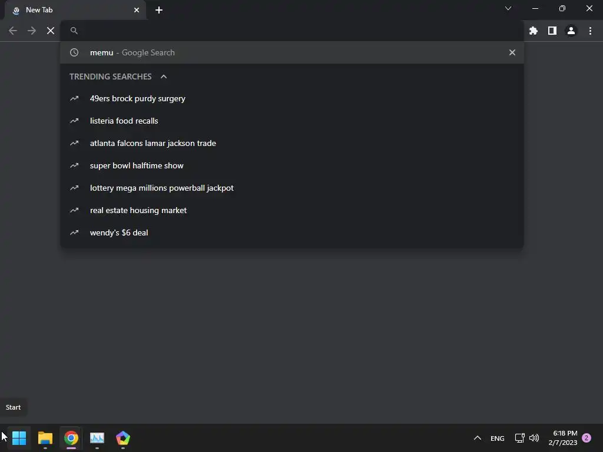Viewport: 603px width, 452px height.
Task: Pick real estate housing market suggestion
Action: [292, 210]
